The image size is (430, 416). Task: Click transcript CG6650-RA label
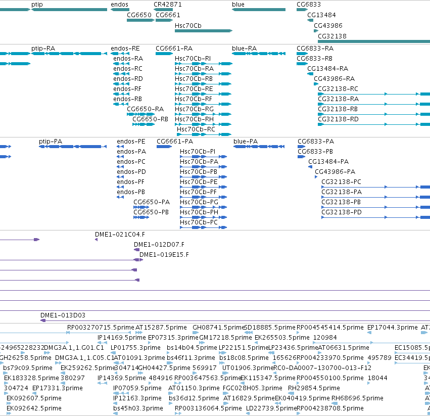tap(146, 109)
